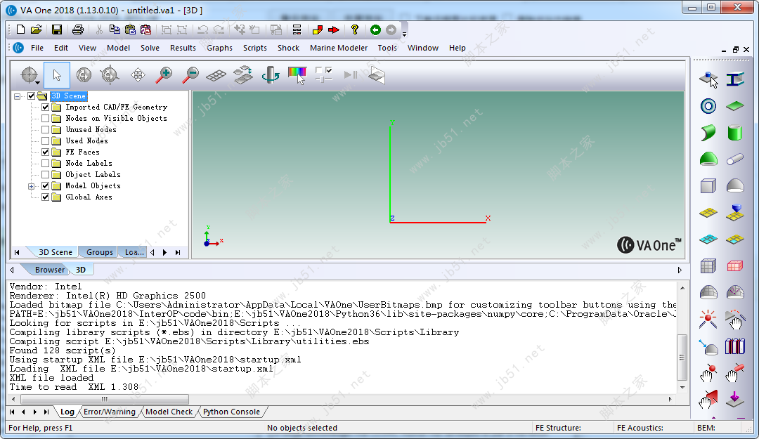Click the red starburst point source icon
Viewport: 759px width, 439px height.
pyautogui.click(x=708, y=320)
